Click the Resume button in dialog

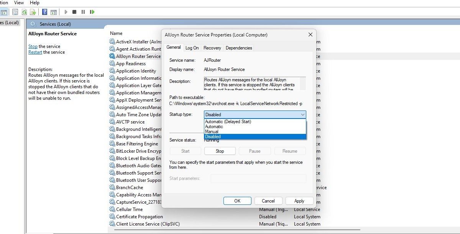pos(290,151)
